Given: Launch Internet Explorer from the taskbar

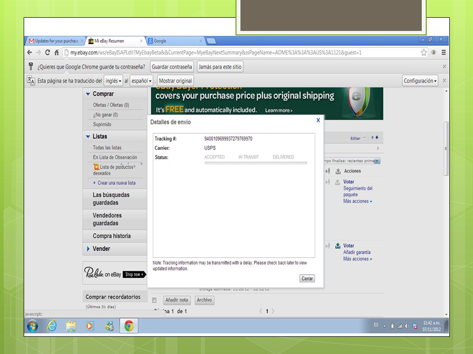Looking at the screenshot, I should pos(52,325).
